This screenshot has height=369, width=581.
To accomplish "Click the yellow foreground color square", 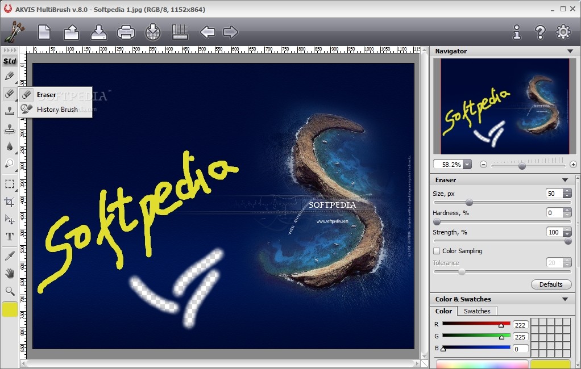I will (10, 309).
